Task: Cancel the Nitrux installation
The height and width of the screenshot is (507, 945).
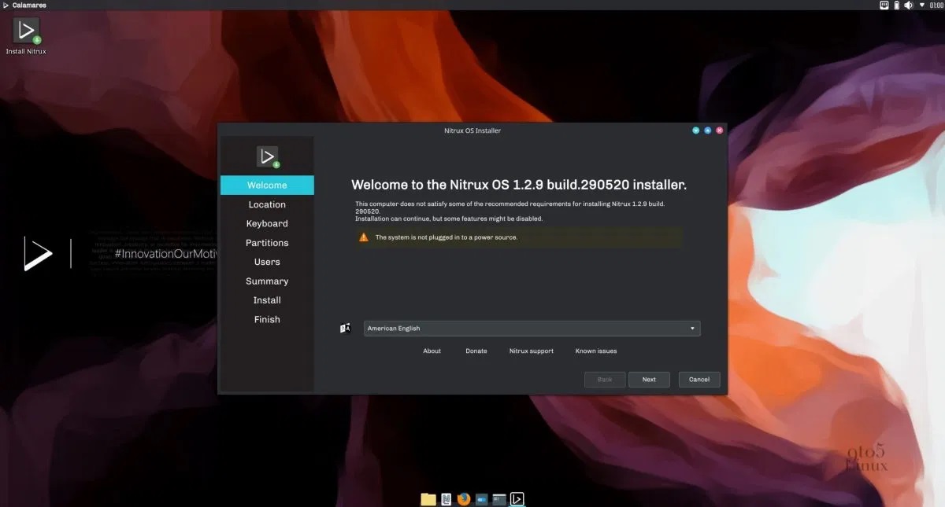Action: click(x=699, y=380)
